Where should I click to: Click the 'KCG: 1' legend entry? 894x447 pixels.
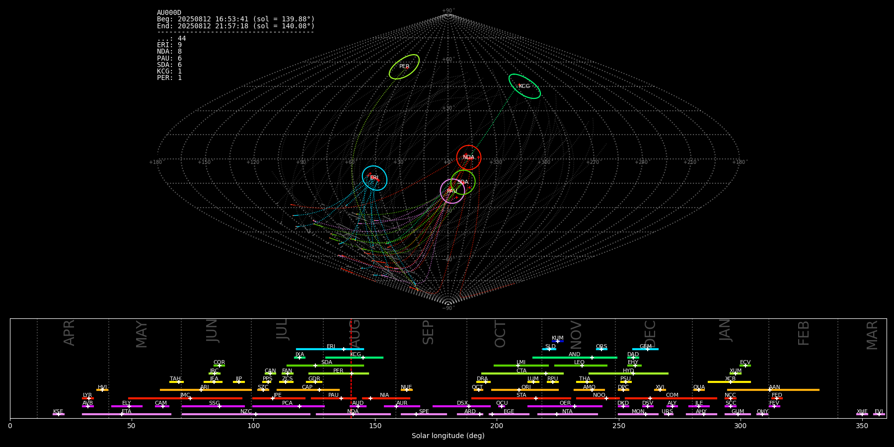(x=169, y=72)
